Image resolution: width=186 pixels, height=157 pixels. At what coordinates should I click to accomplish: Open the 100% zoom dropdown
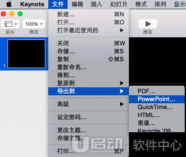[x=34, y=24]
